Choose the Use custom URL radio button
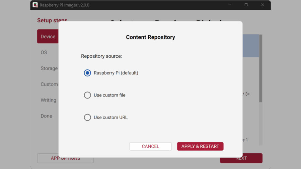This screenshot has width=301, height=169. [x=87, y=117]
